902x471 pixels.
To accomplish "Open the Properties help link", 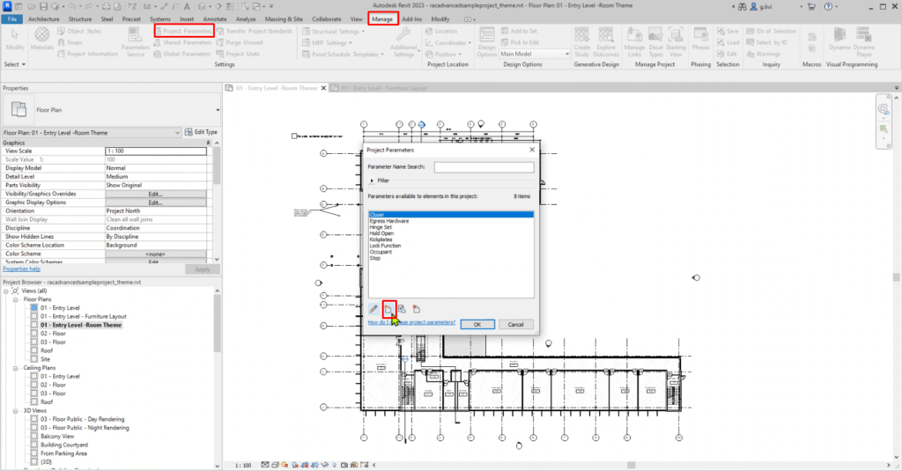I will pos(21,269).
